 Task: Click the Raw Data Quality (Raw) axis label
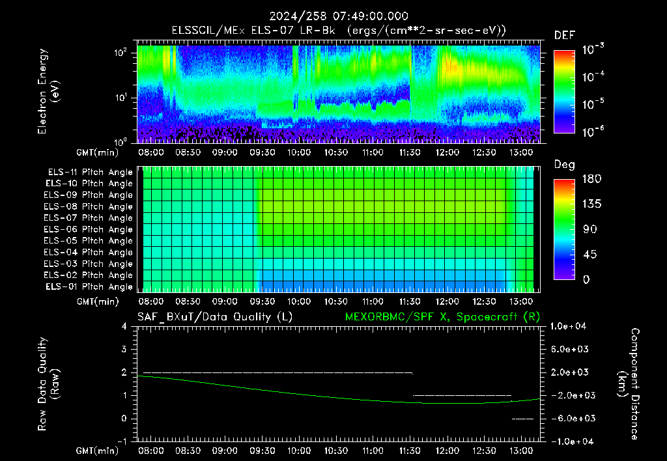[48, 384]
